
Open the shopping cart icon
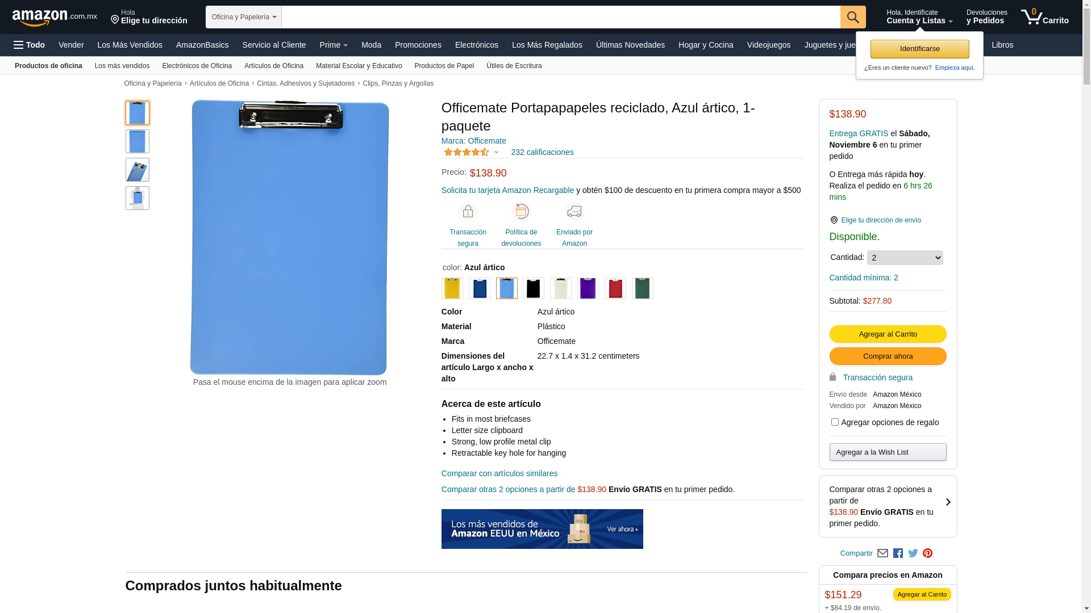[x=1044, y=17]
